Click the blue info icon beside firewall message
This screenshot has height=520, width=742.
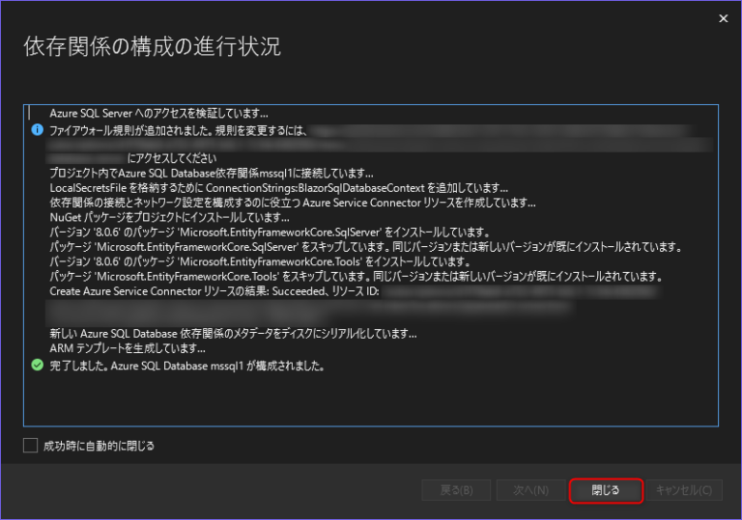(37, 129)
